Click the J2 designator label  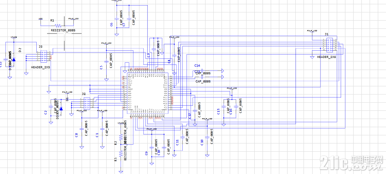tap(84, 94)
